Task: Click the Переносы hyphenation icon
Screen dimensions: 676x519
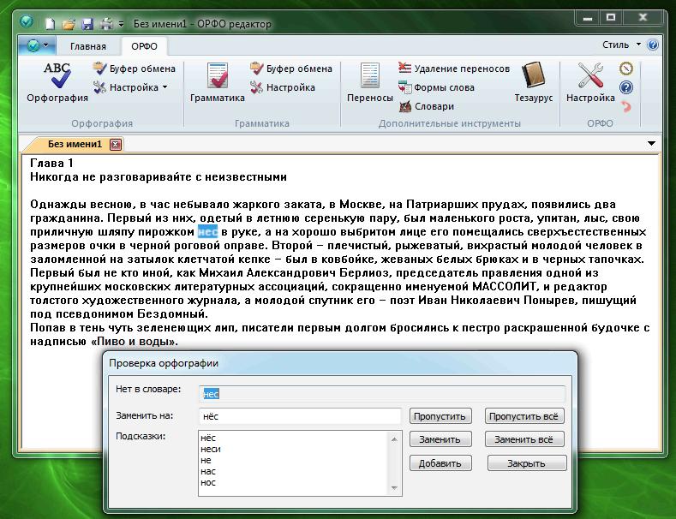Action: [369, 82]
